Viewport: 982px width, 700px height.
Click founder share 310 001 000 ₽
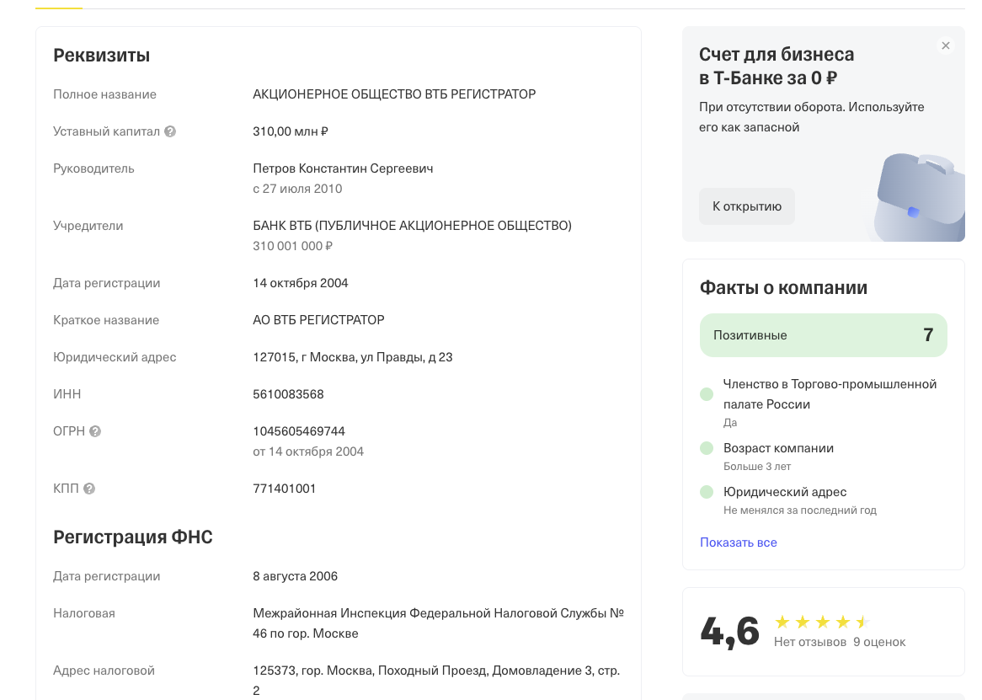point(292,246)
